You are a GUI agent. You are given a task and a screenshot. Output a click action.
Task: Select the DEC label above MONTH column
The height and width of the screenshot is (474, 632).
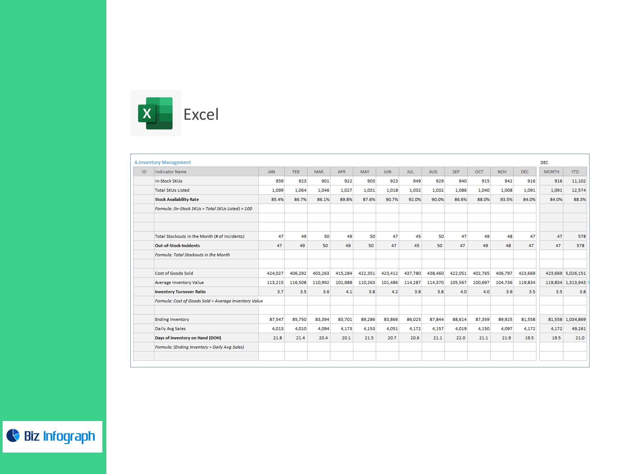(x=544, y=163)
